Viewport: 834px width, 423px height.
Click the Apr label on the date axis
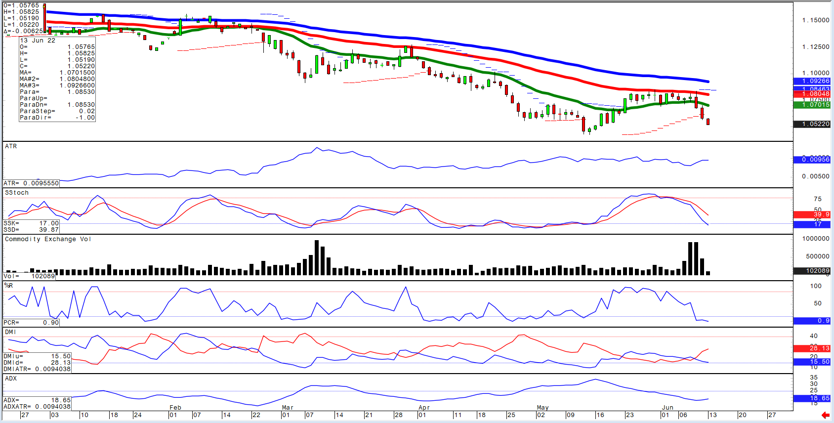[x=424, y=408]
